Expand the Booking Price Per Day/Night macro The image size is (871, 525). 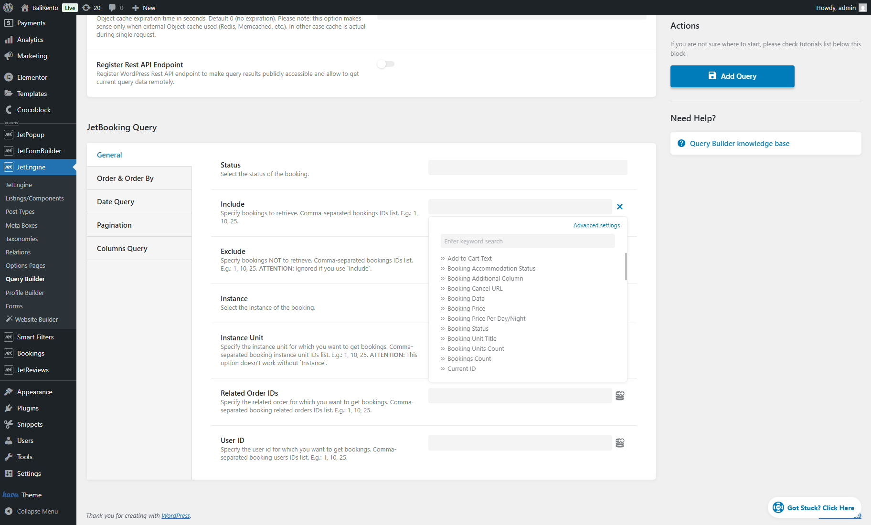[483, 318]
